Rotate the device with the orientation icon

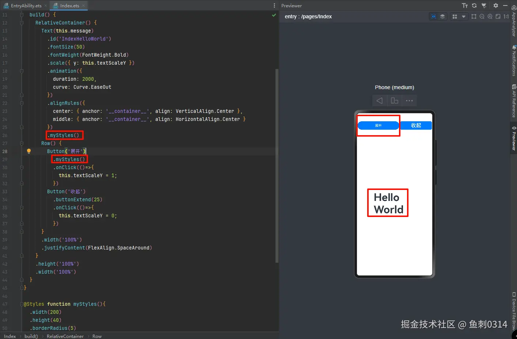click(395, 100)
